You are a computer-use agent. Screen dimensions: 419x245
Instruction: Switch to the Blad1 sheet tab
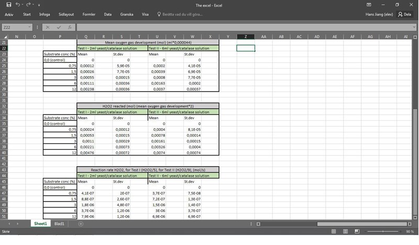click(x=59, y=224)
